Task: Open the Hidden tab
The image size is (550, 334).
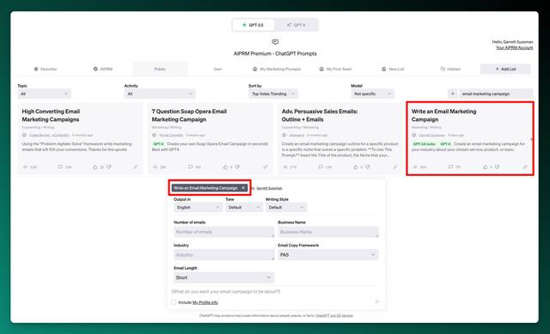Action: click(450, 69)
